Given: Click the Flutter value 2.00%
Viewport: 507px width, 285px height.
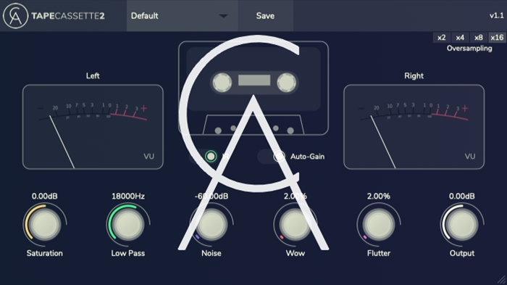Looking at the screenshot, I should [x=378, y=197].
